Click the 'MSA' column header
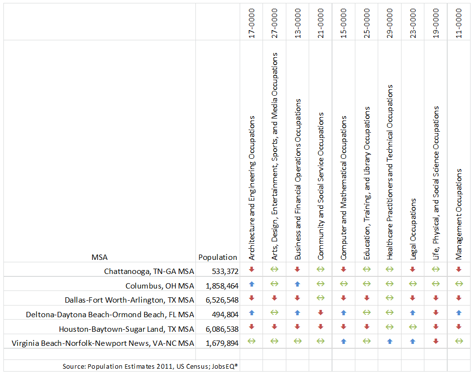Image resolution: width=473 pixels, height=375 pixels. click(100, 257)
